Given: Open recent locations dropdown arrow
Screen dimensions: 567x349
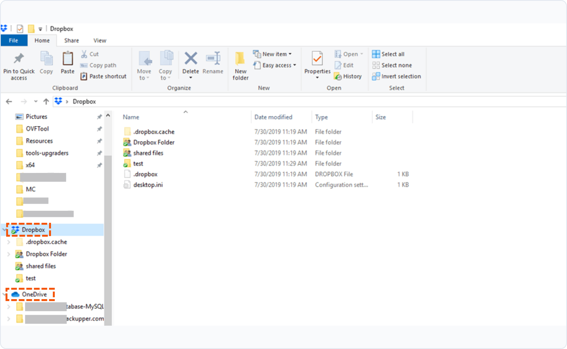Looking at the screenshot, I should click(35, 102).
